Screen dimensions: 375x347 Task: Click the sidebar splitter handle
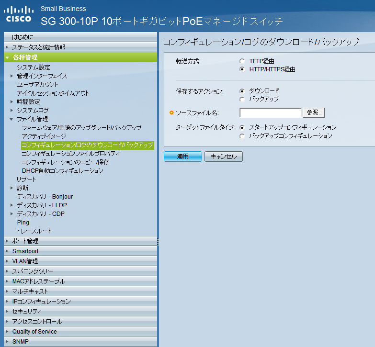click(158, 242)
